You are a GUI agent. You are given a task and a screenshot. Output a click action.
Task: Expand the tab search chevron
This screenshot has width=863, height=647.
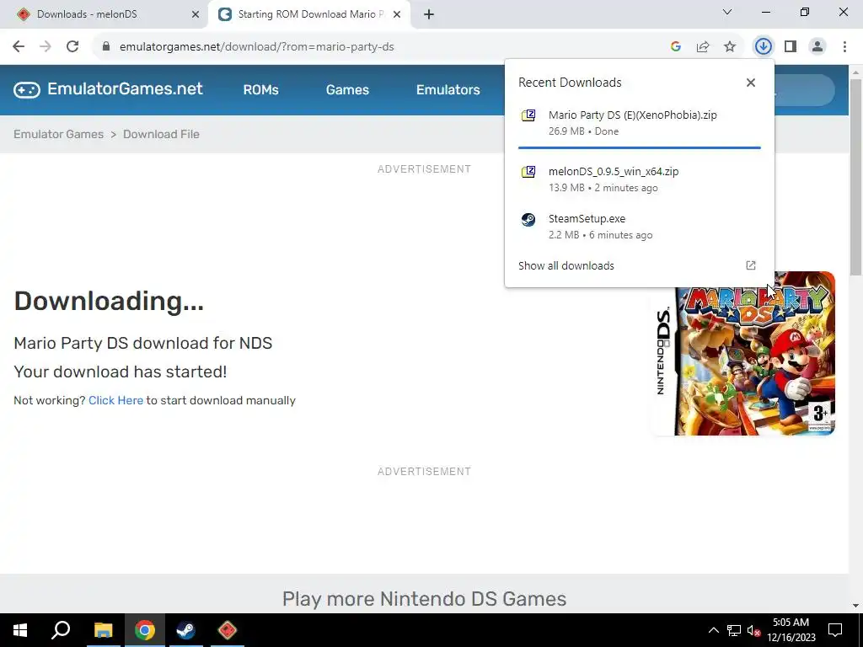pos(727,12)
